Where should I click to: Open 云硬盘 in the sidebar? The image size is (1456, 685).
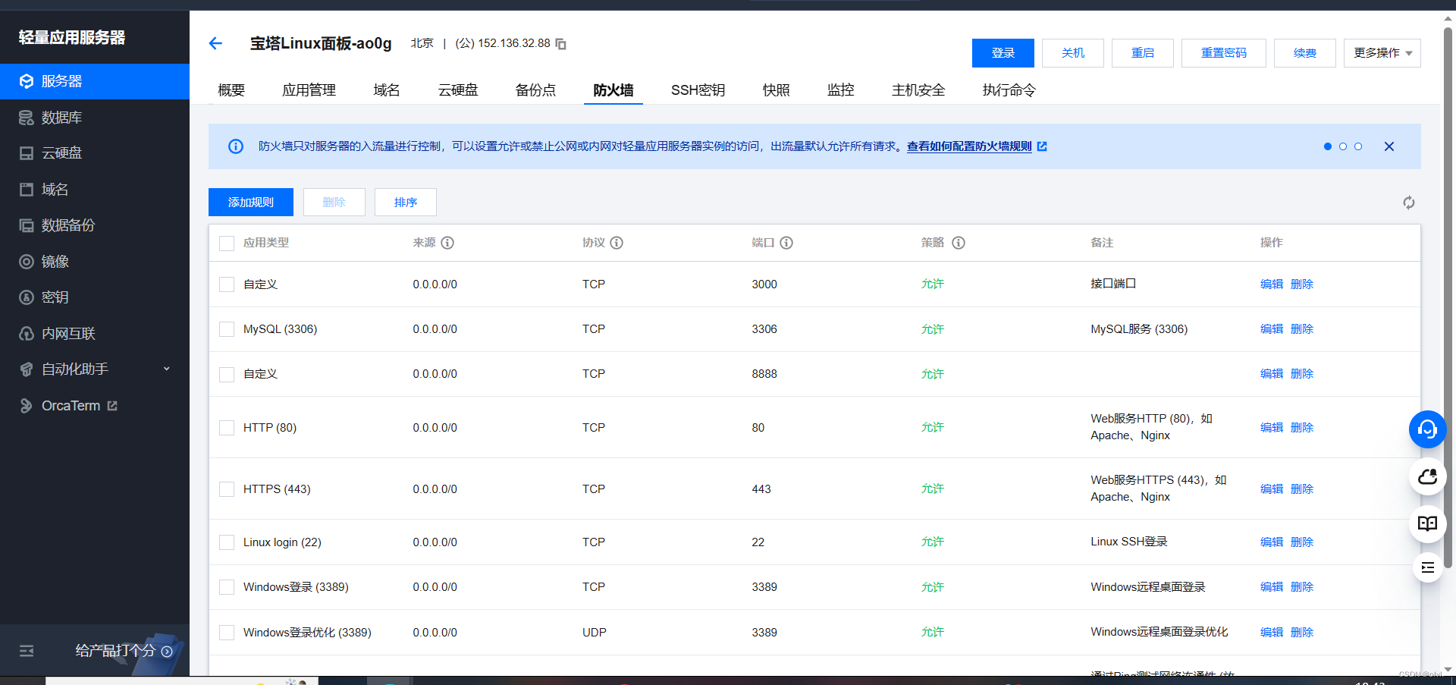[x=95, y=153]
